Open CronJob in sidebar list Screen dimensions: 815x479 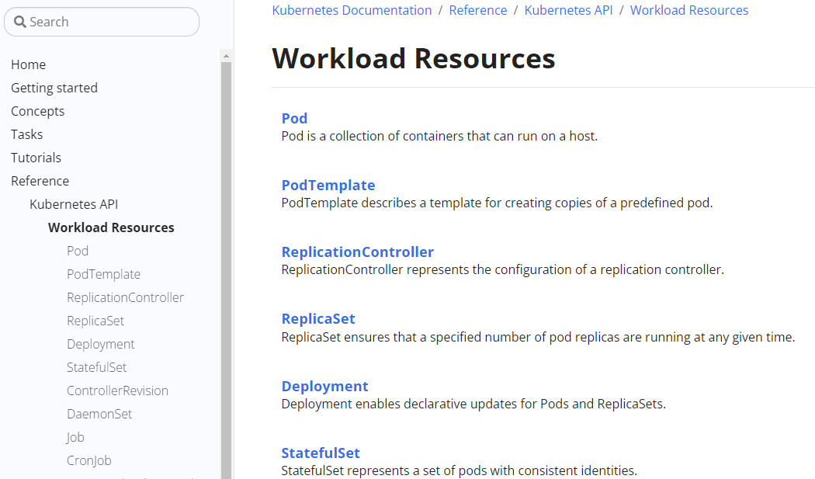point(89,460)
